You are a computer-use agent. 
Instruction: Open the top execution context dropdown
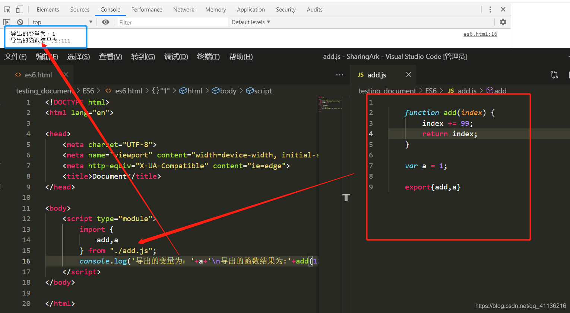coord(63,22)
